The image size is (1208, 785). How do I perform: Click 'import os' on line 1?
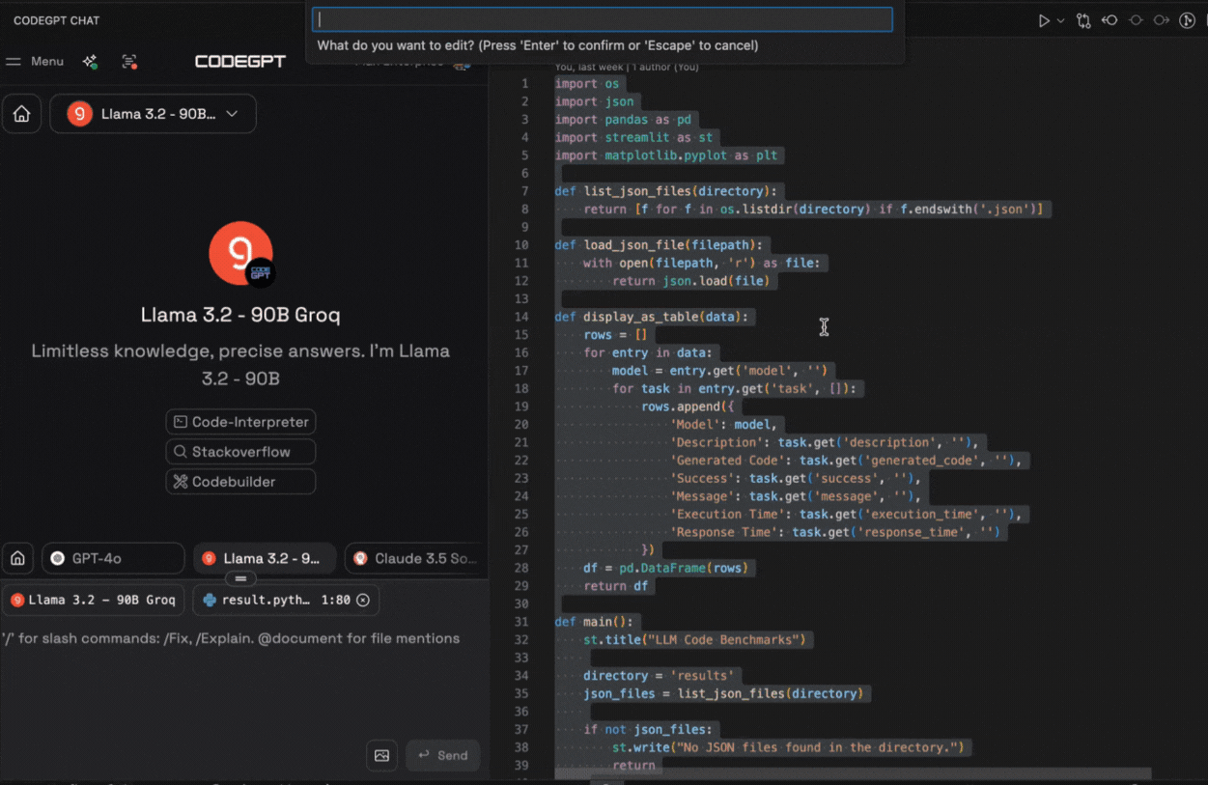(587, 83)
